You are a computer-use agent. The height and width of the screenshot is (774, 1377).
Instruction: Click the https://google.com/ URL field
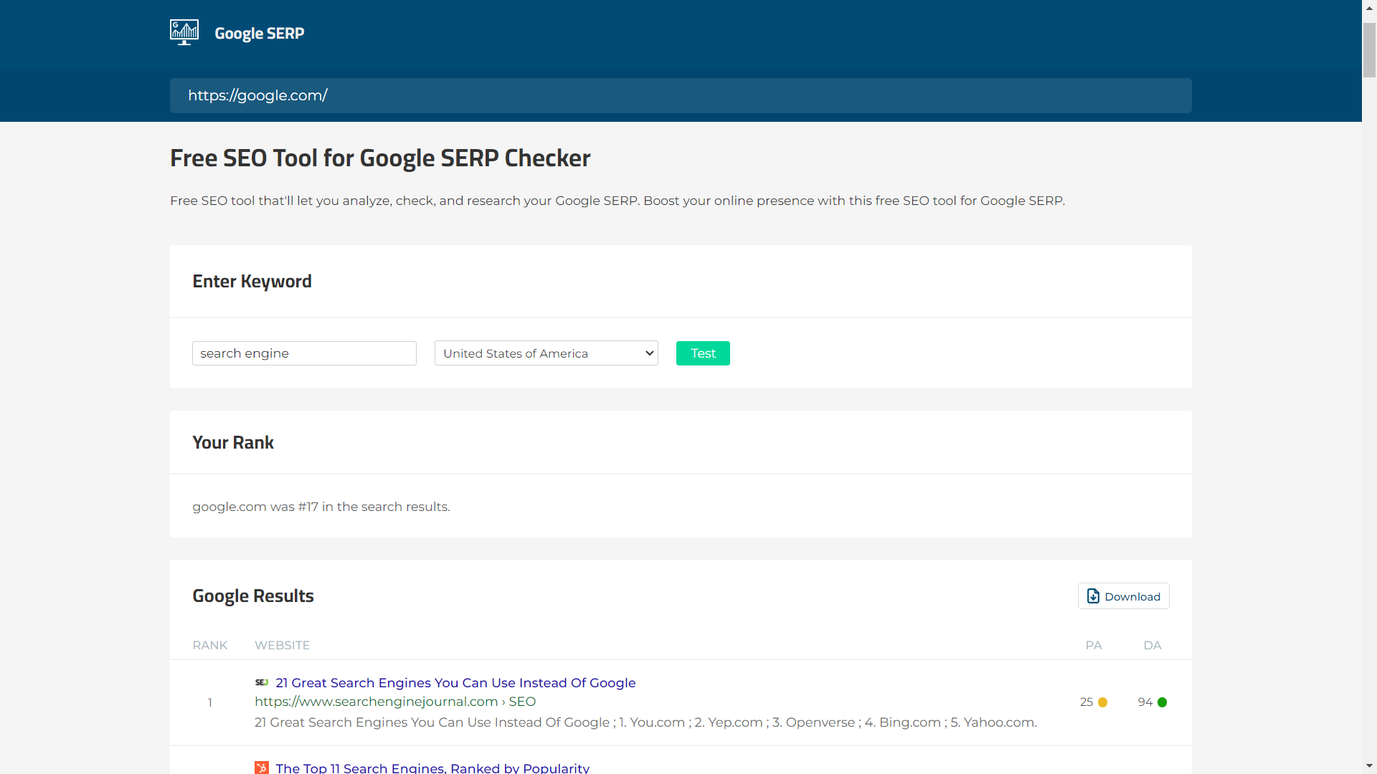[681, 95]
